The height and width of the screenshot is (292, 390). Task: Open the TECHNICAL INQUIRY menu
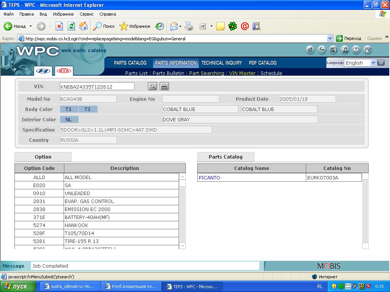pyautogui.click(x=221, y=63)
